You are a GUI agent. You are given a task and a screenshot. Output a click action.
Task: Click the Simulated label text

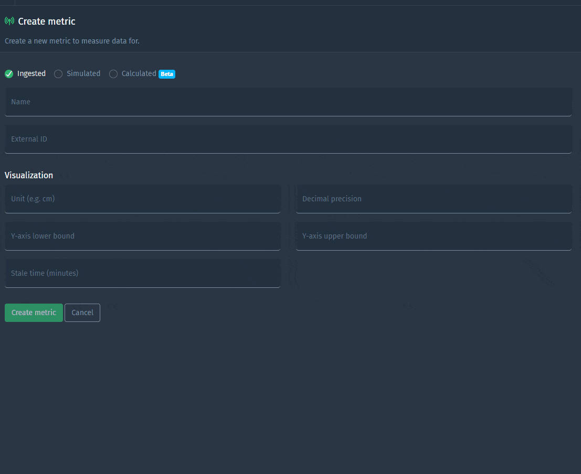click(x=83, y=74)
